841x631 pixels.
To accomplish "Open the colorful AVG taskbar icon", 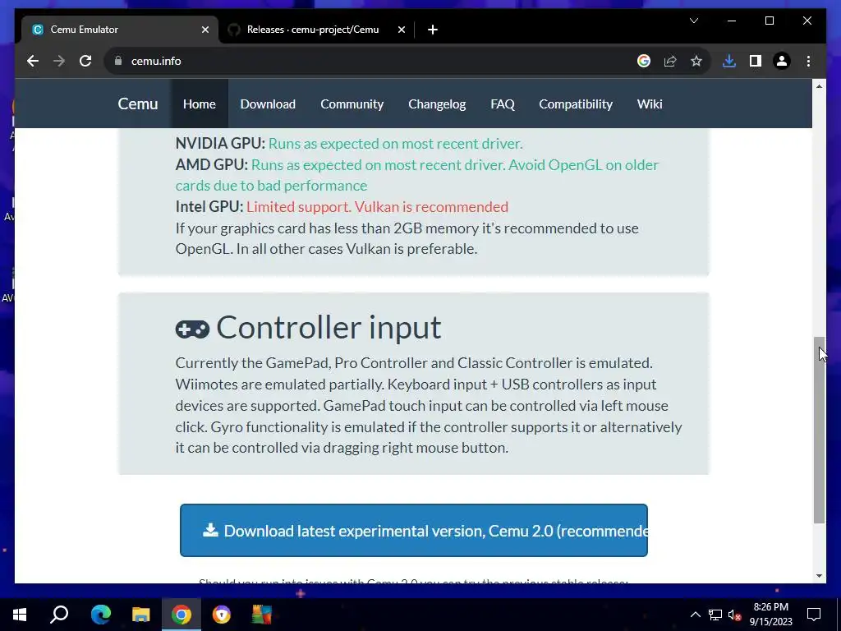I will [x=262, y=615].
